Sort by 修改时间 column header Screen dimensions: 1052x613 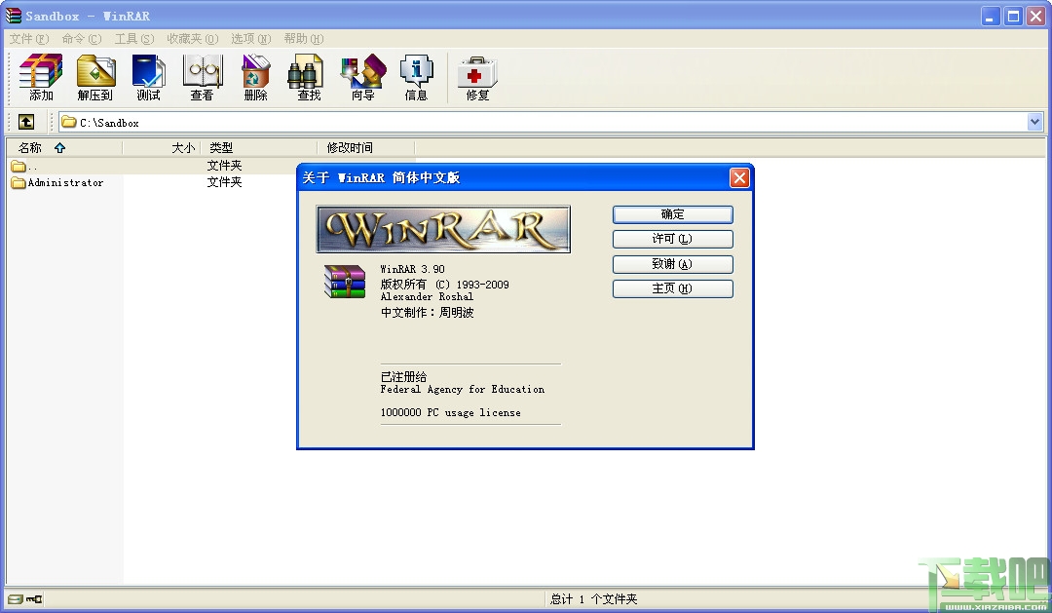click(x=366, y=148)
